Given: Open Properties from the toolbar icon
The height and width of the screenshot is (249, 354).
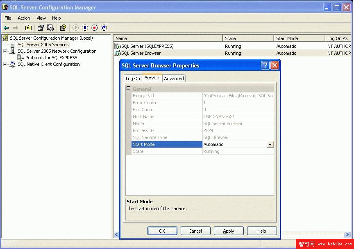Looking at the screenshot, I should click(x=41, y=28).
